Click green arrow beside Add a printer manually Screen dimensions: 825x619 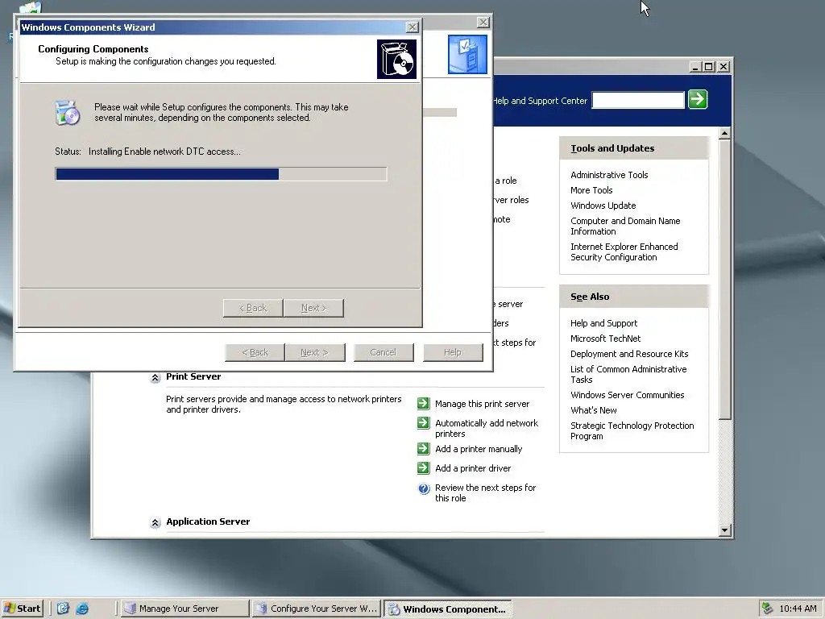pos(423,448)
